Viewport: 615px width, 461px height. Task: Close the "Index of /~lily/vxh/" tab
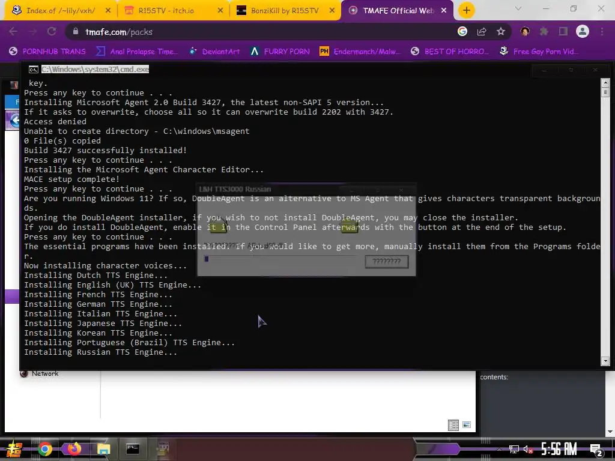108,11
